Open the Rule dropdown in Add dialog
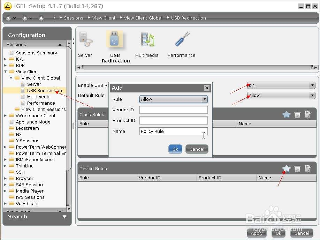Viewport: 320px width, 240px height. click(x=174, y=99)
